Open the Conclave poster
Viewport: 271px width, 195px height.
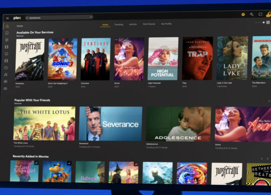pos(95,59)
